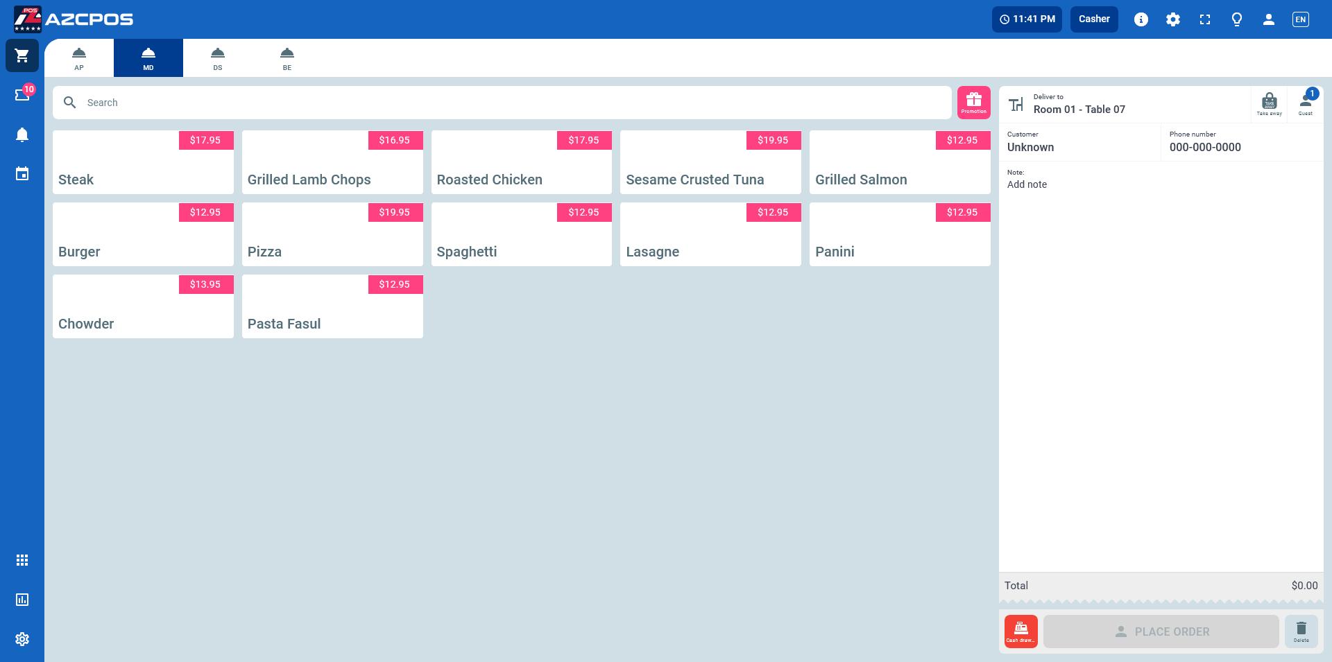
Task: Open the Guest count icon
Action: click(x=1306, y=104)
